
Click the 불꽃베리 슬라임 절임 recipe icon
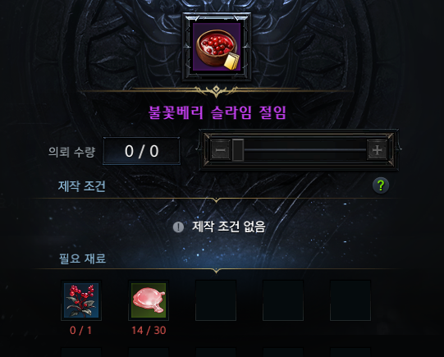(217, 47)
